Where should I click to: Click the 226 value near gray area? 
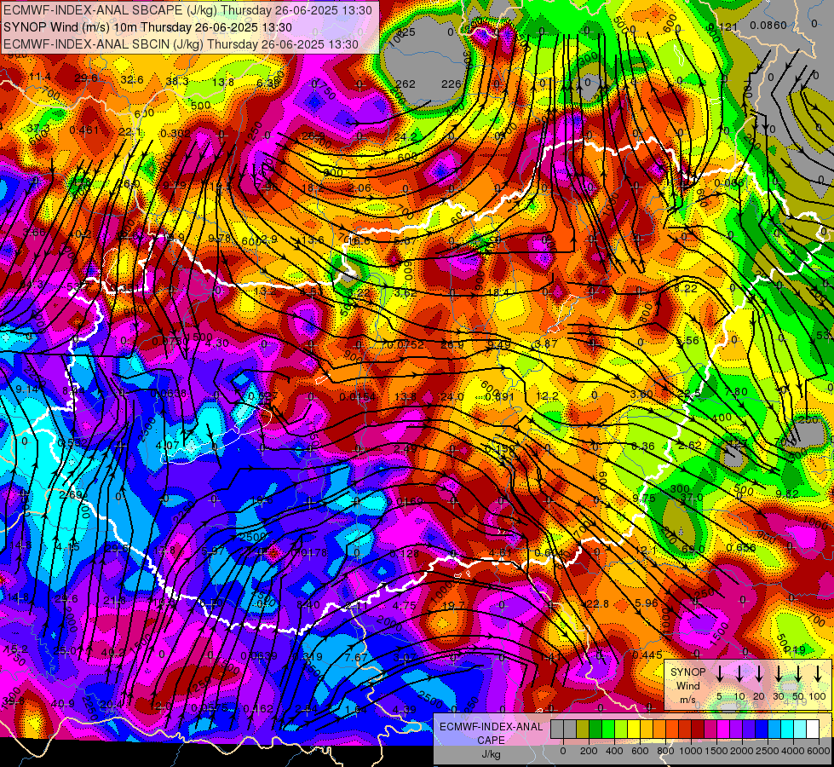click(452, 84)
